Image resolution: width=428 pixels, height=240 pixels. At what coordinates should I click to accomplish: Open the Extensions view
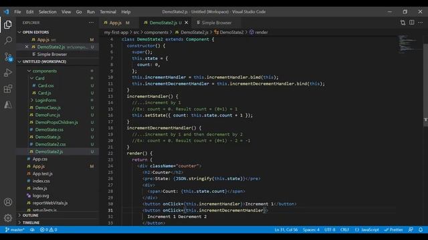pyautogui.click(x=8, y=89)
